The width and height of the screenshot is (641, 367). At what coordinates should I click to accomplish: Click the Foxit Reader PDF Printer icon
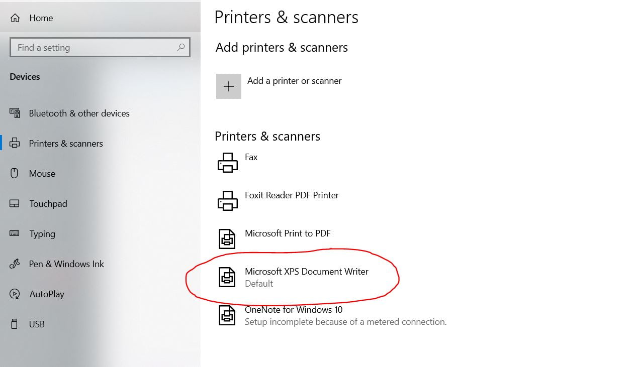(x=227, y=201)
